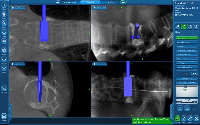Select Awl Sharp from History list
The width and height of the screenshot is (200, 125).
(x=187, y=63)
